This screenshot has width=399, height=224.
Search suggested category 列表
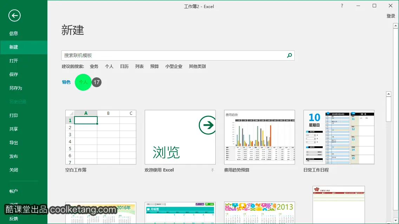coord(139,66)
